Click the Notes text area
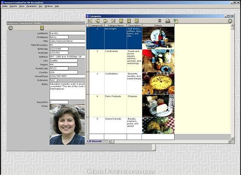The height and width of the screenshot is (175, 241). pos(67,91)
